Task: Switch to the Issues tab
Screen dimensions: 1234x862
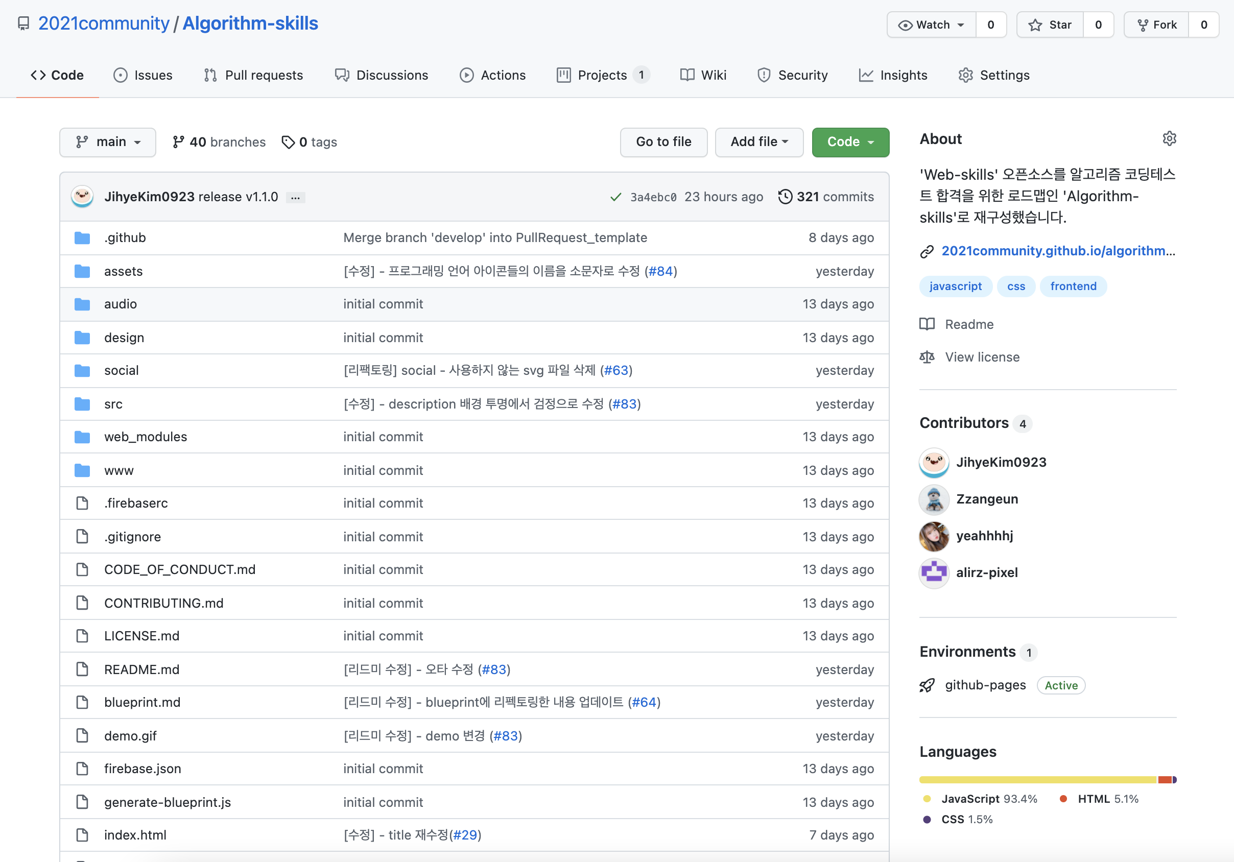Action: tap(143, 75)
